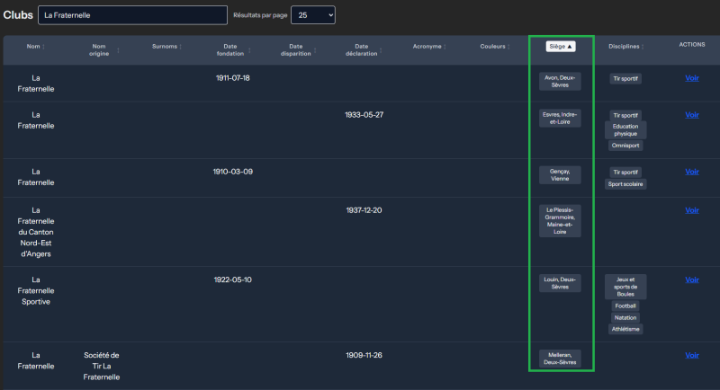
Task: Sort by Date fondation column
Action: [x=233, y=50]
